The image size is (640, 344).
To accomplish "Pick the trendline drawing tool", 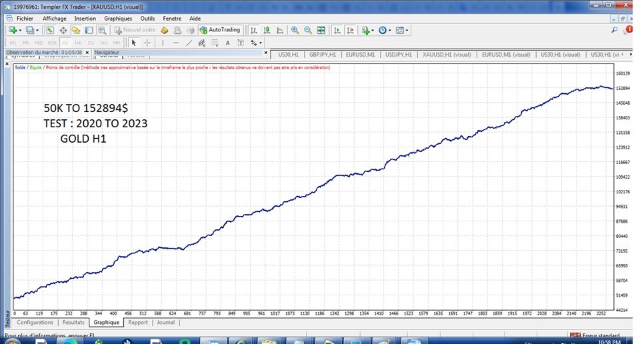I will pyautogui.click(x=189, y=43).
